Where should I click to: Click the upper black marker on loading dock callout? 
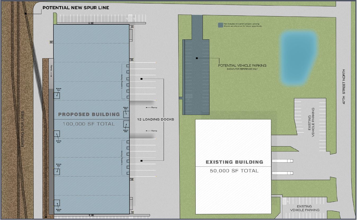(x=141, y=79)
